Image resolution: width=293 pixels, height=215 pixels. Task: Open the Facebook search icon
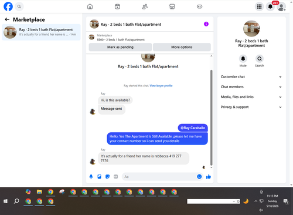pyautogui.click(x=19, y=6)
